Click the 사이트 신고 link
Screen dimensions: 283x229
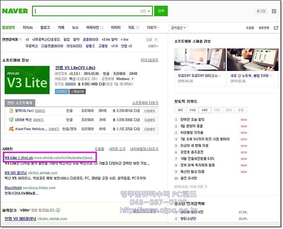pos(117,149)
